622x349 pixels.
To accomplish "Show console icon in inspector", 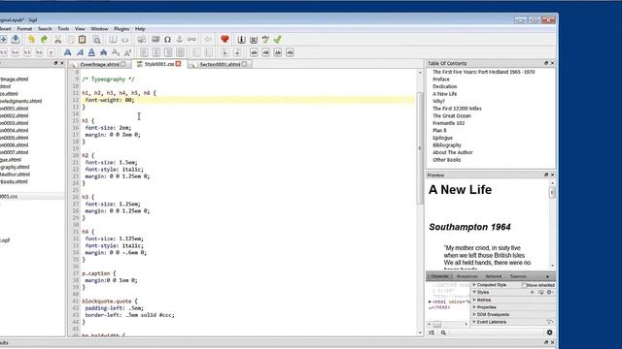I will (x=432, y=333).
